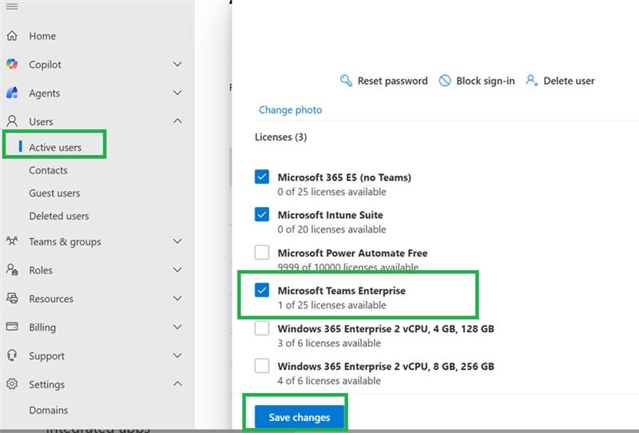Uncheck Microsoft 365 E5 (no Teams) license

click(x=262, y=177)
